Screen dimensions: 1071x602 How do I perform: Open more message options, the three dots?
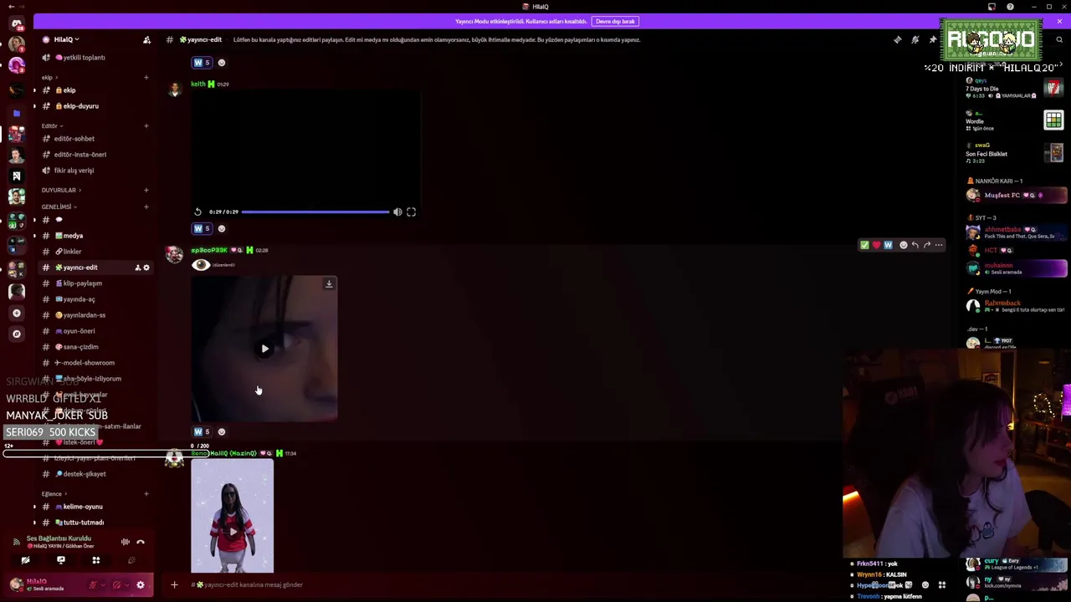coord(938,245)
